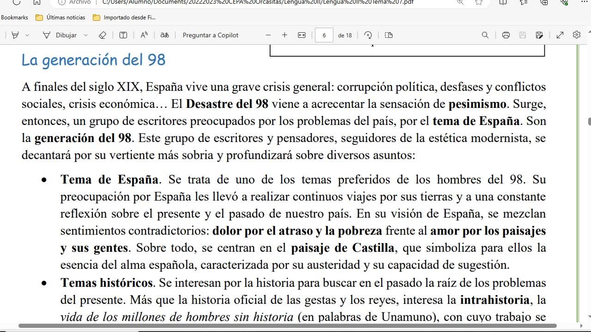Start Read aloud for the PDF
This screenshot has width=591, height=332.
click(144, 35)
